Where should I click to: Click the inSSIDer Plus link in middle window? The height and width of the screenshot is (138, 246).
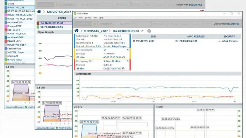tap(195, 5)
